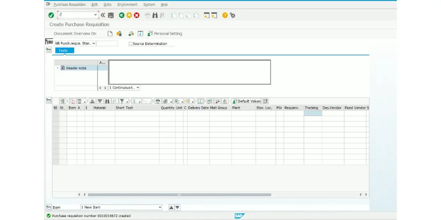Click the Personal Setting button
This screenshot has width=441, height=220.
pyautogui.click(x=165, y=34)
